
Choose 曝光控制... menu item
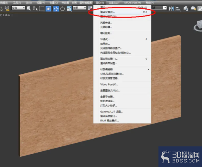[x=122, y=33]
